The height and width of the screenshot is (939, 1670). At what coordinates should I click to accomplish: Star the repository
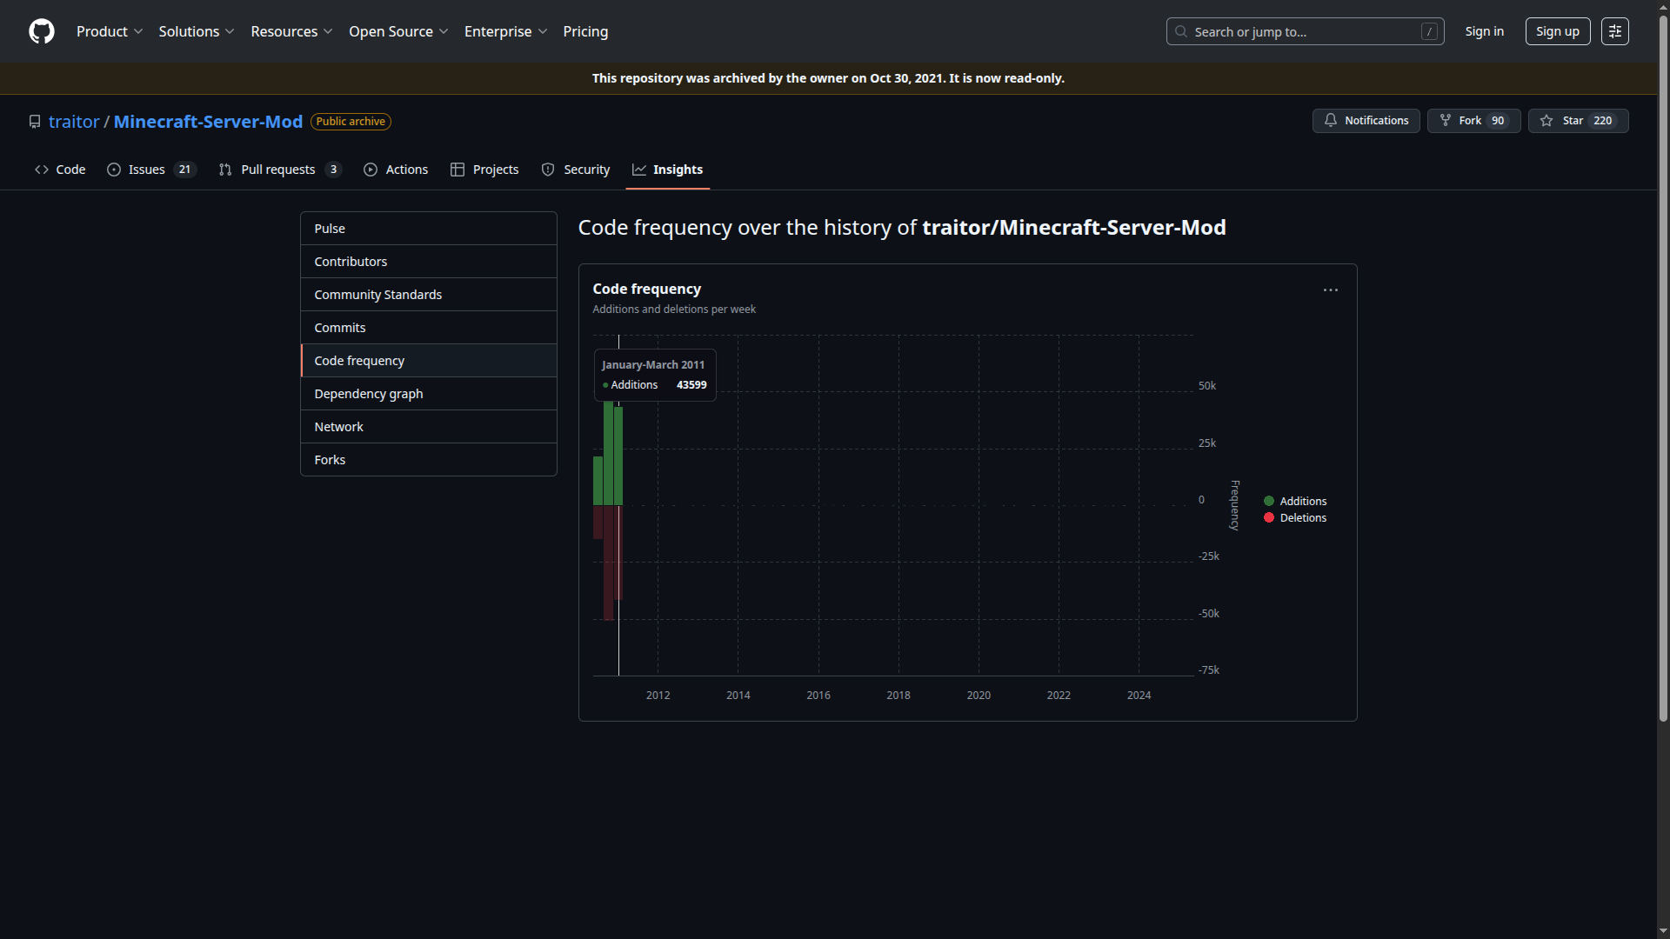(x=1578, y=121)
